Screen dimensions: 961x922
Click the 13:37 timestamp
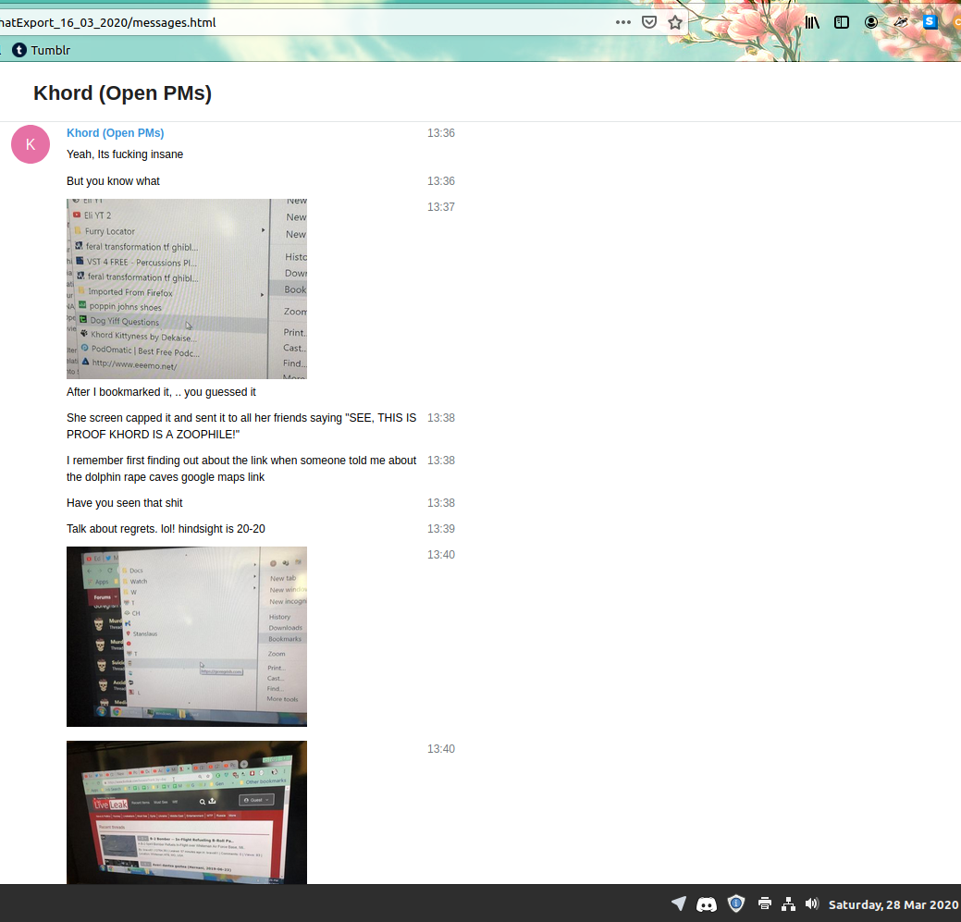(441, 207)
